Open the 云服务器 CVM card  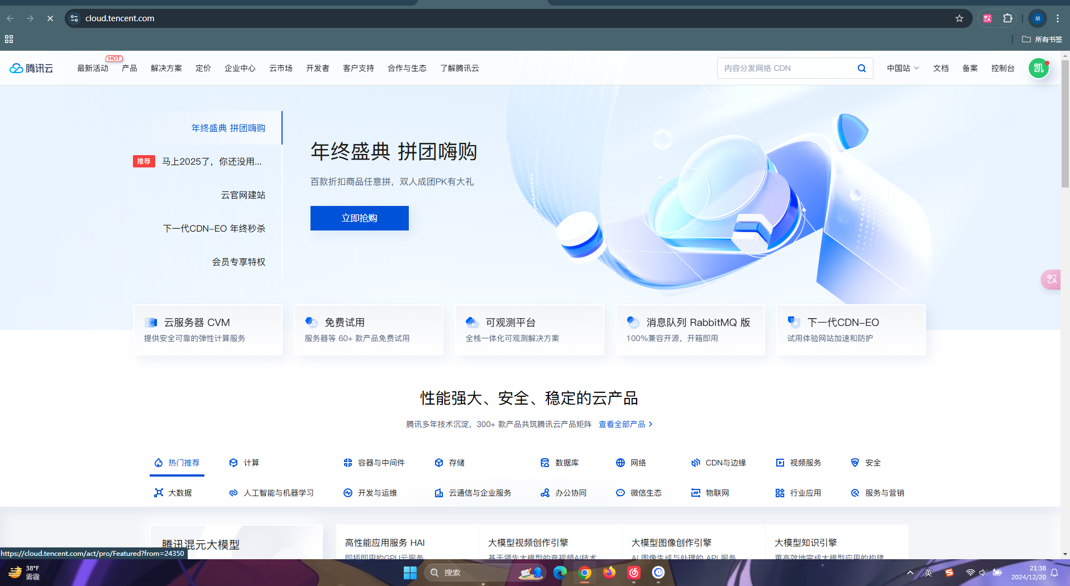[x=208, y=330]
